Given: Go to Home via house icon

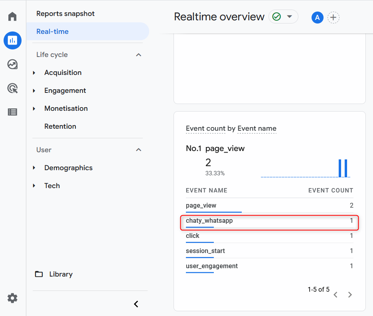Looking at the screenshot, I should click(12, 17).
